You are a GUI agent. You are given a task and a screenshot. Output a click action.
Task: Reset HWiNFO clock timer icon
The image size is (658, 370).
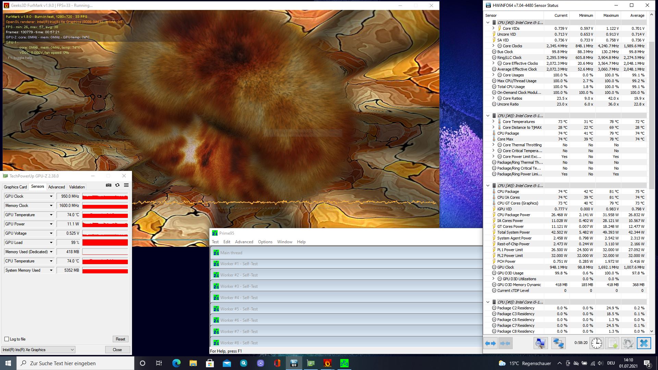pyautogui.click(x=596, y=343)
